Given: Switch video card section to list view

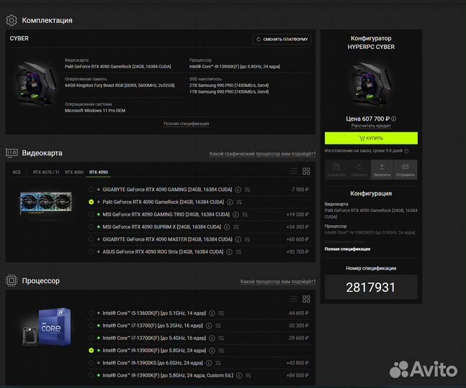Looking at the screenshot, I should coord(294,171).
